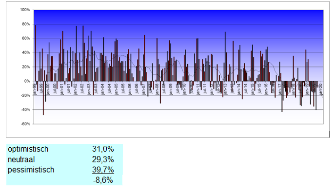Screen dimensions: 334x191
Task: Select the 0% y-axis label
Action: (27, 81)
